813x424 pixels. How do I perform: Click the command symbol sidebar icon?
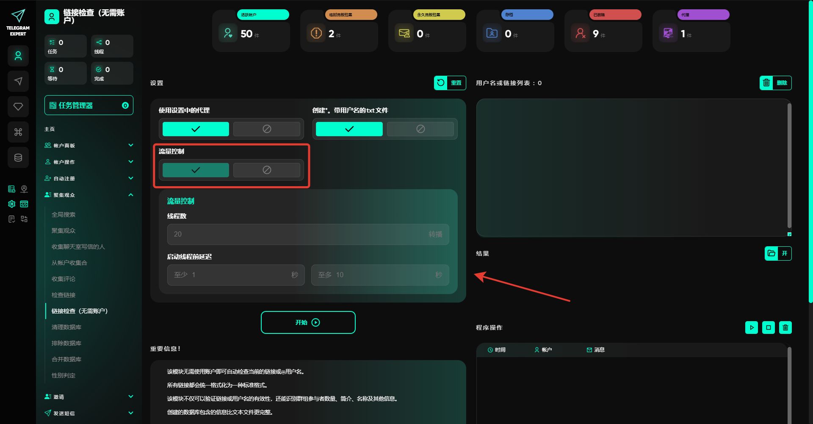(x=18, y=132)
